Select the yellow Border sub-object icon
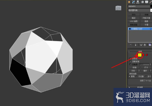This screenshot has width=152, height=106. (x=140, y=55)
